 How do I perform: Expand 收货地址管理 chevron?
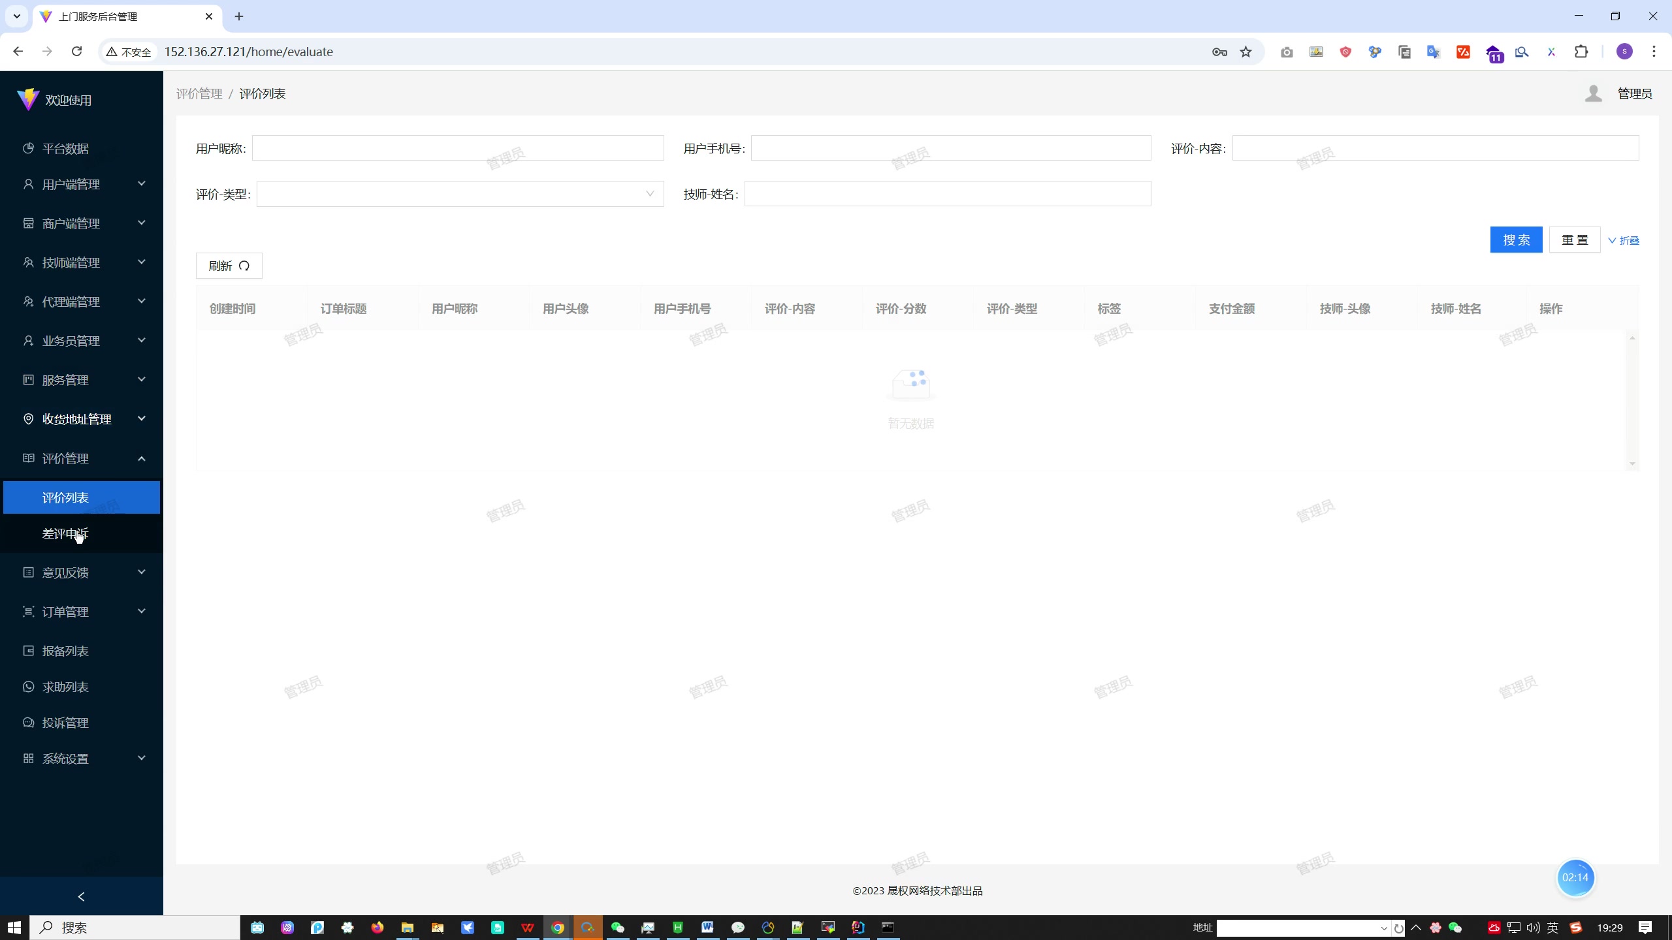tap(142, 419)
